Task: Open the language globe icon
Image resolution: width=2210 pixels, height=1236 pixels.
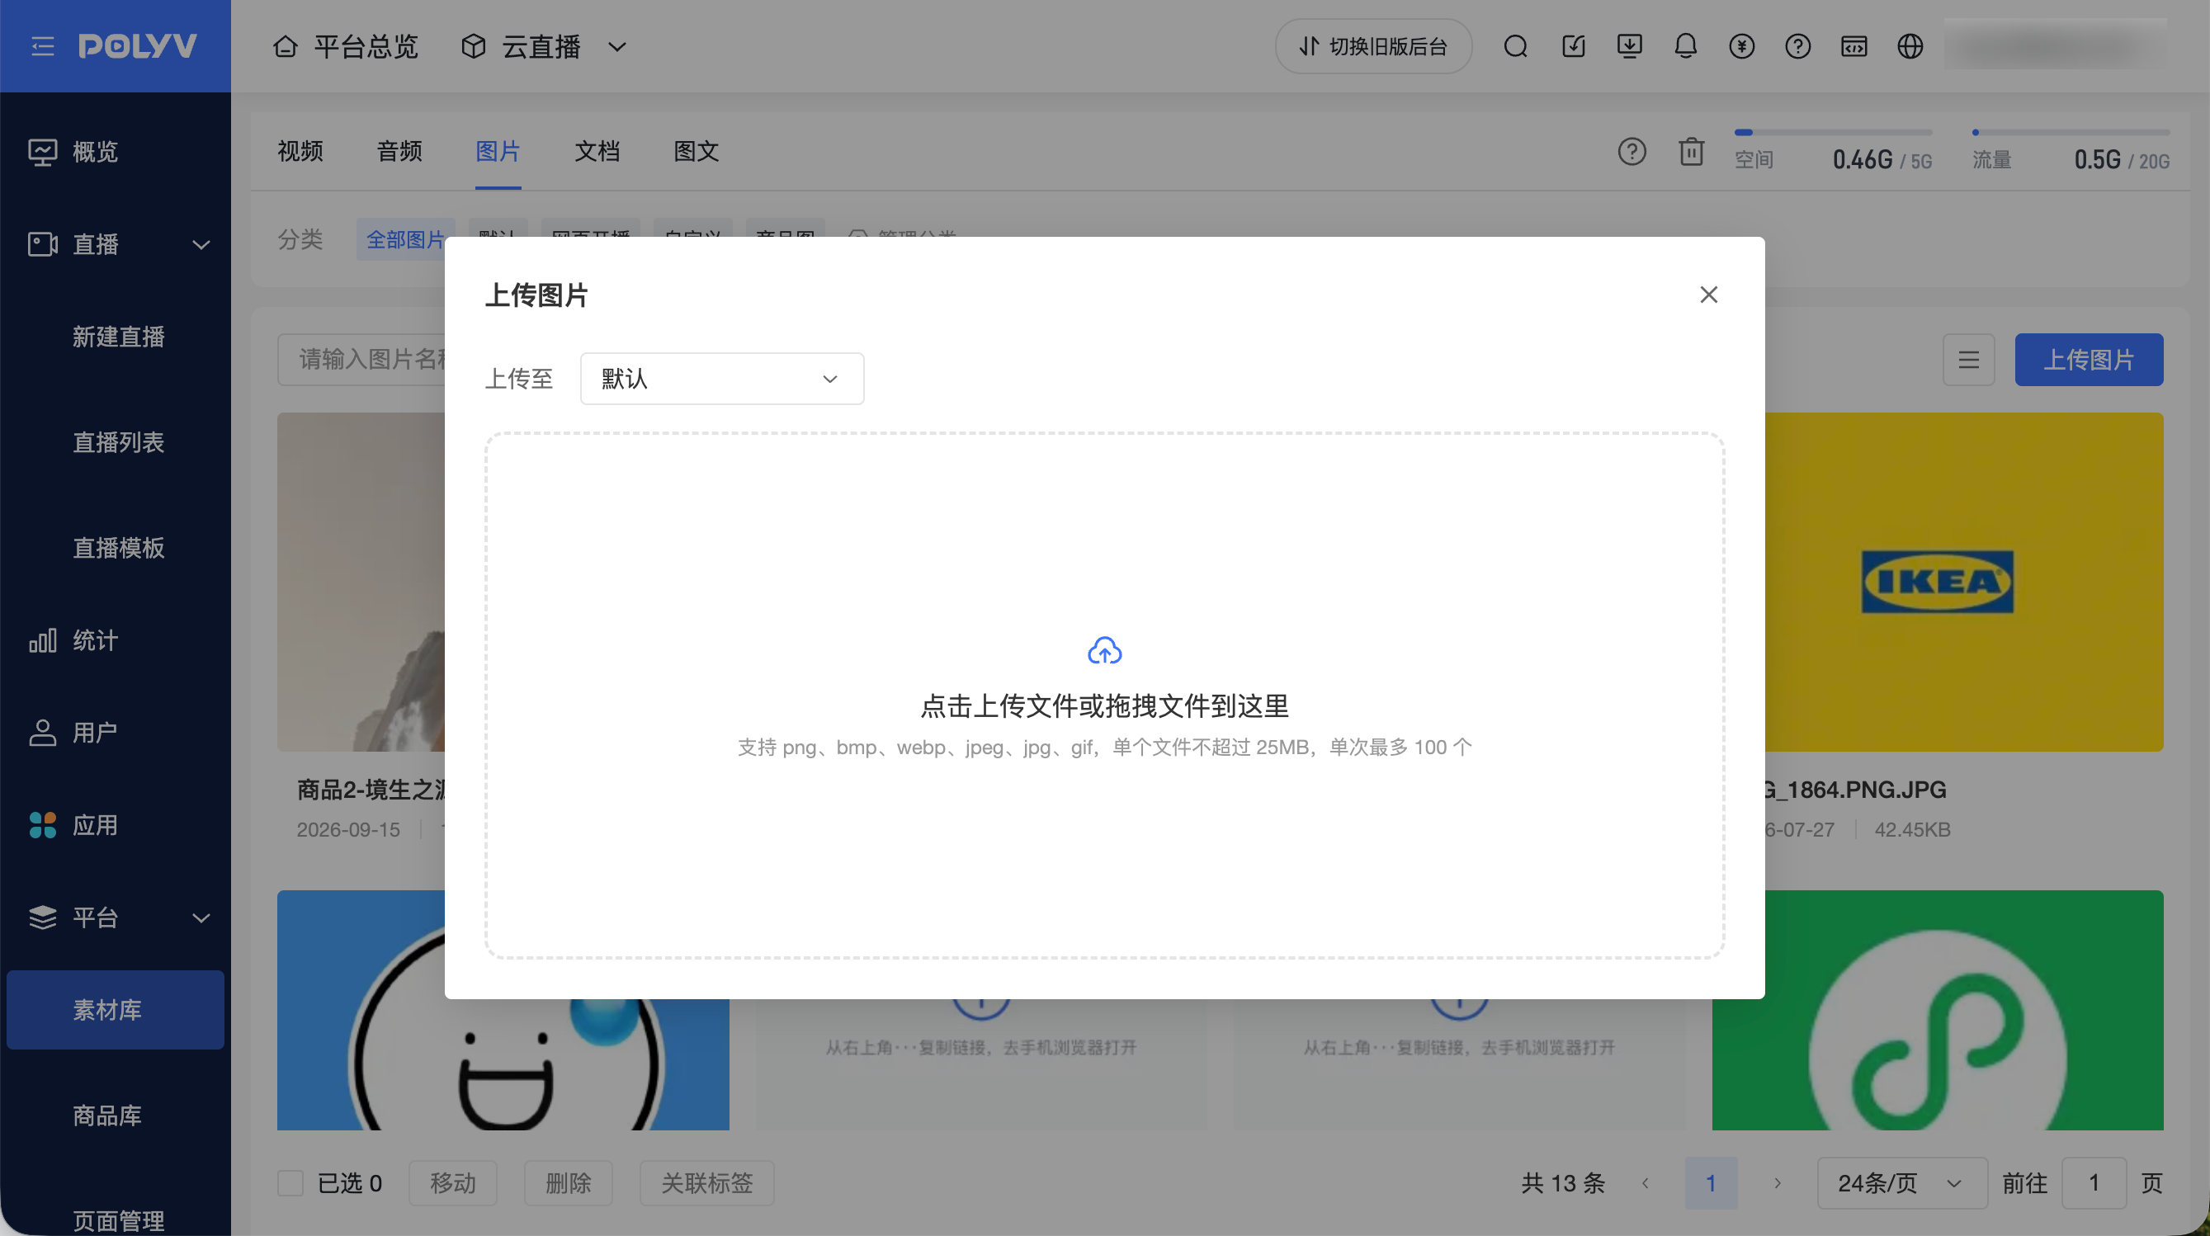Action: 1910,46
